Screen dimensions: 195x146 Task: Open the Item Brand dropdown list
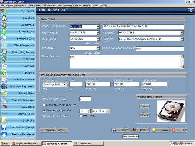(x=98, y=39)
